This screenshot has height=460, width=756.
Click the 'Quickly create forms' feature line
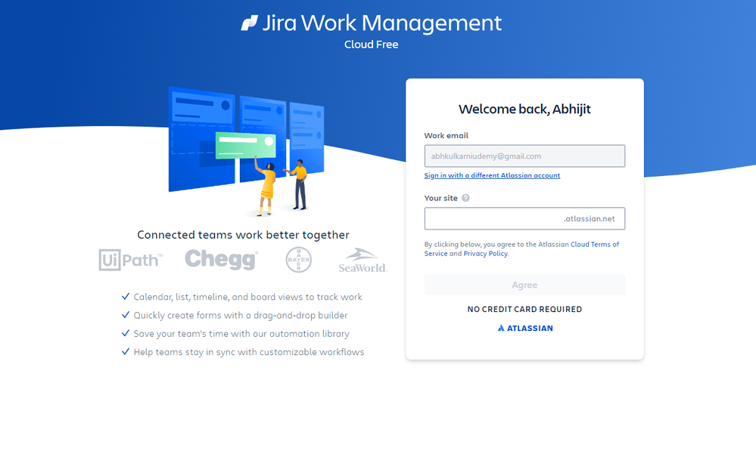coord(241,315)
